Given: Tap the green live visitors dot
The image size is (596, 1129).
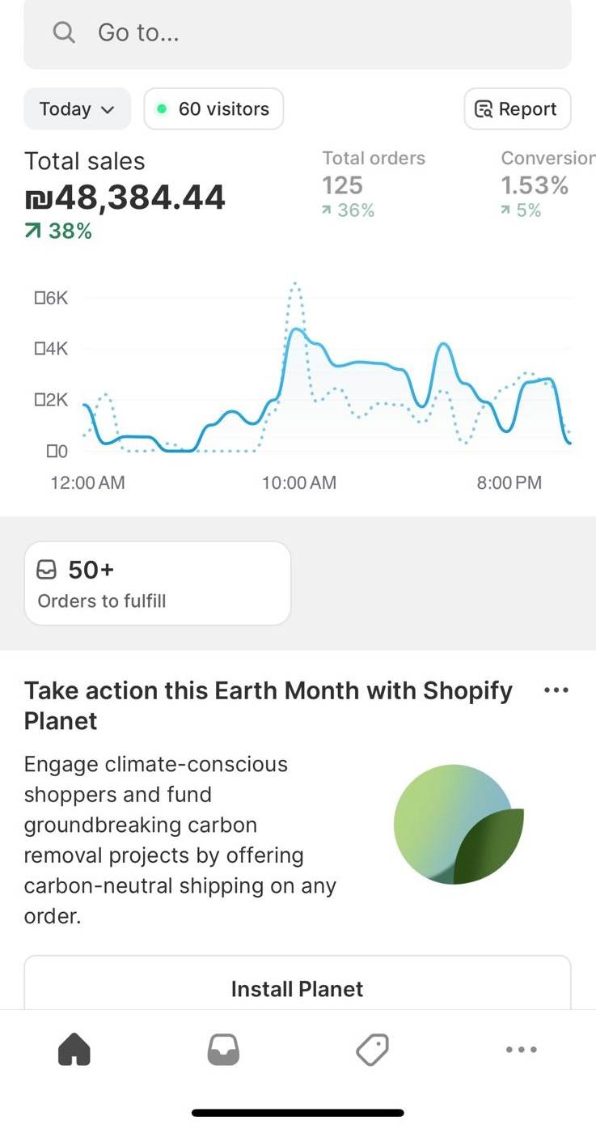Looking at the screenshot, I should tap(162, 109).
